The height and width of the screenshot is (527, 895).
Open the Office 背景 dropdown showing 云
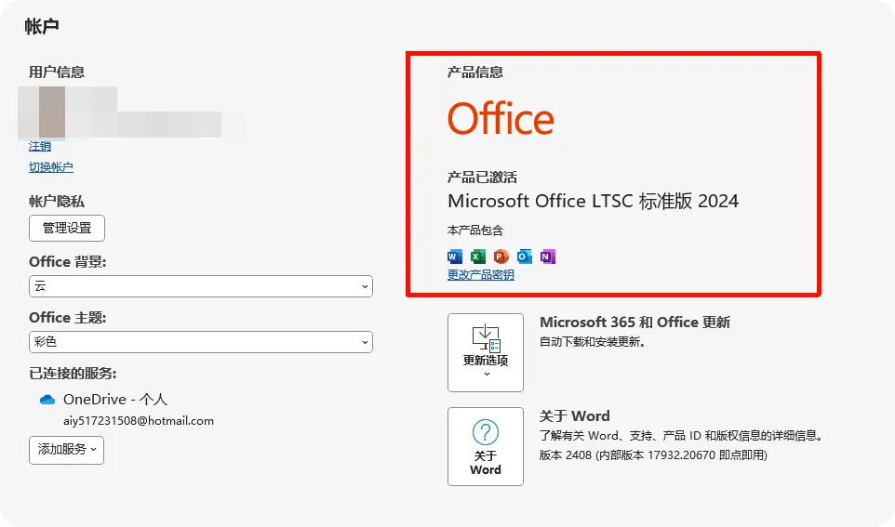click(x=201, y=286)
